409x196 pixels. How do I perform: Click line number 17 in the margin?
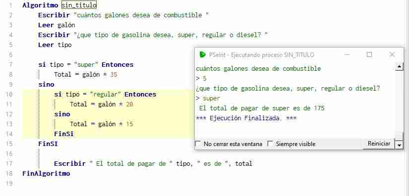click(x=9, y=164)
